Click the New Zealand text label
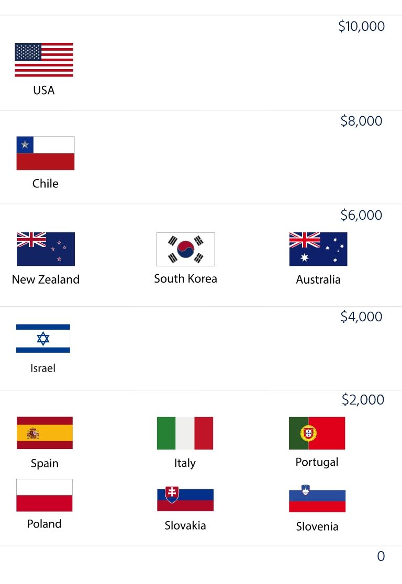The width and height of the screenshot is (402, 584). [46, 279]
